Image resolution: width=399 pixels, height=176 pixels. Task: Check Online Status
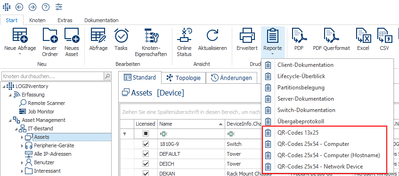tap(185, 42)
